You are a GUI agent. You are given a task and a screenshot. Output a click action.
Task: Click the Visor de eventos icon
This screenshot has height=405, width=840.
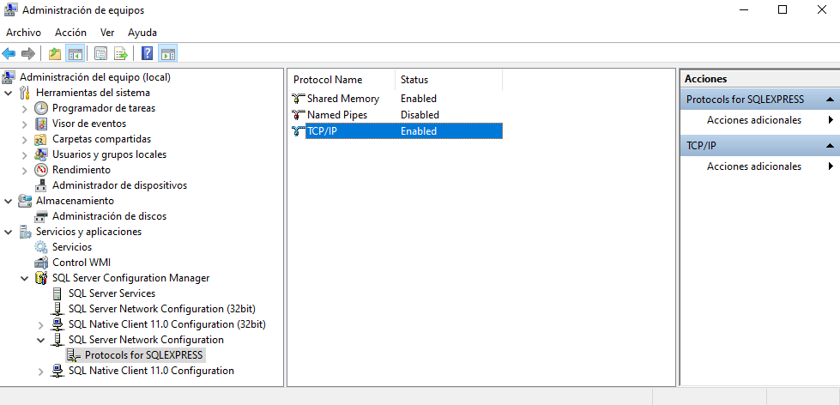(40, 124)
